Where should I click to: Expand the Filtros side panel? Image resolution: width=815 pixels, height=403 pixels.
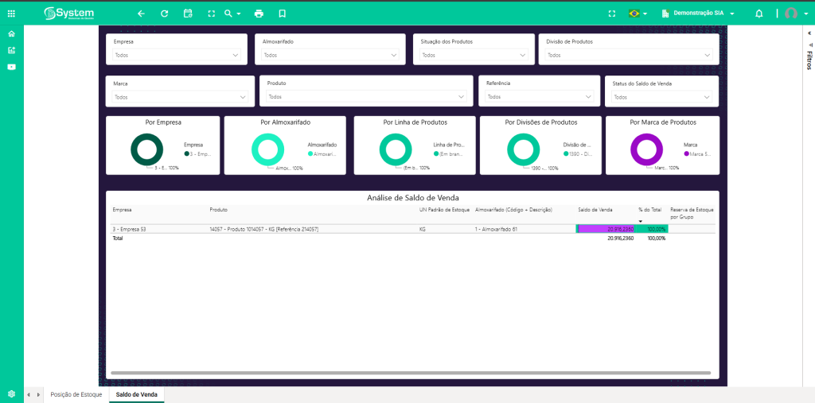pos(809,58)
